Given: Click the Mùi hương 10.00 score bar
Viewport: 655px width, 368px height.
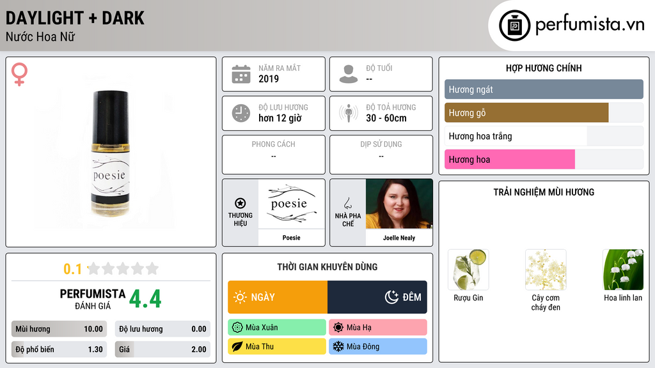Looking at the screenshot, I should point(59,329).
